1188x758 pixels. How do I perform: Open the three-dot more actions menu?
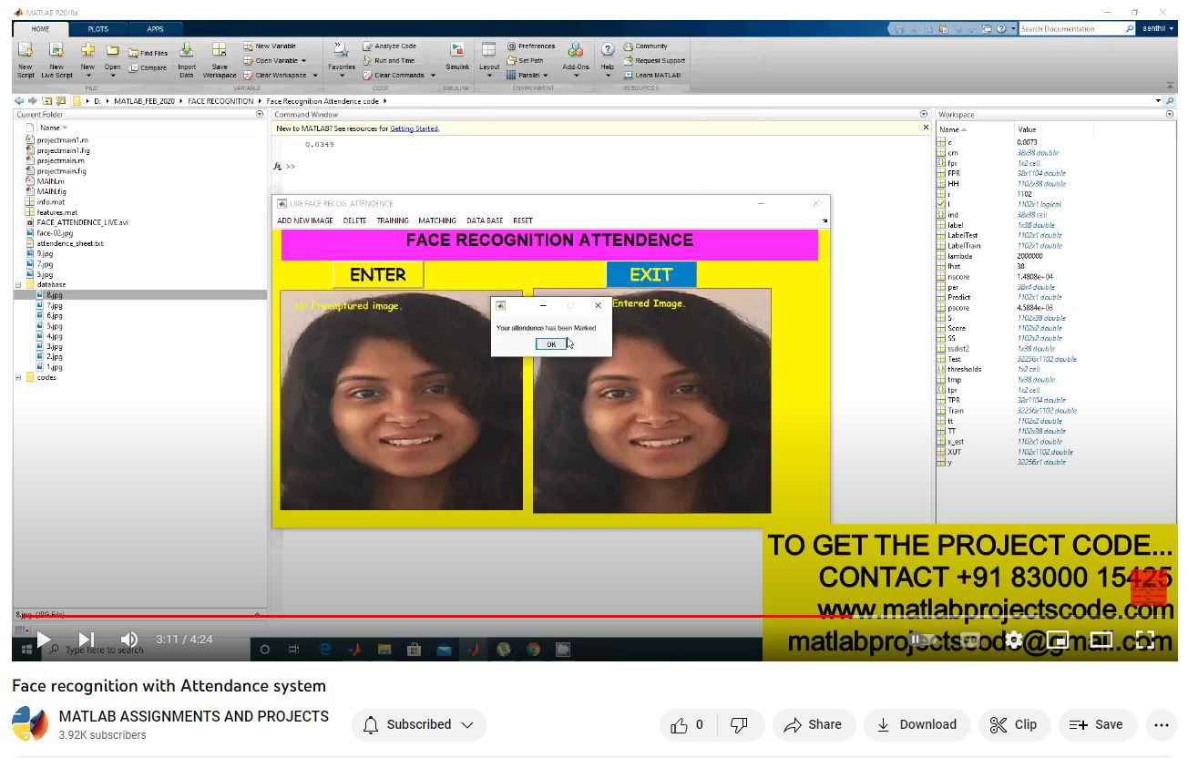pos(1161,725)
